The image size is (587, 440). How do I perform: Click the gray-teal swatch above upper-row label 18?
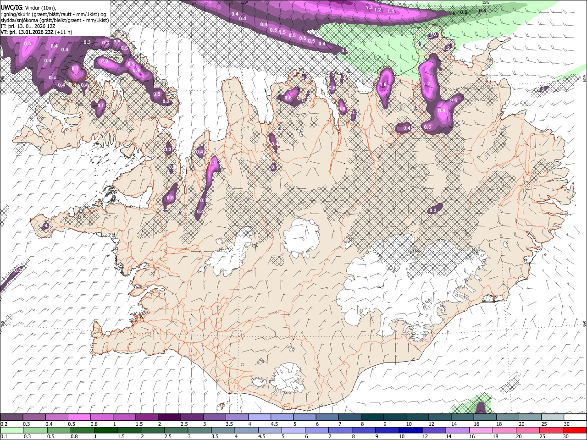coord(507,418)
